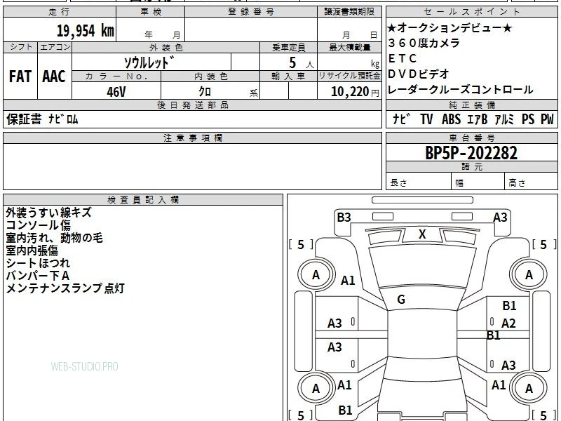The image size is (561, 421).
Task: Click the 高さ dimension label
Action: click(518, 183)
